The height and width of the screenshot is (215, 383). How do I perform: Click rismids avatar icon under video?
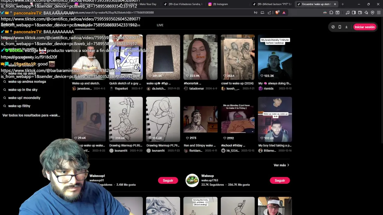coord(261,88)
